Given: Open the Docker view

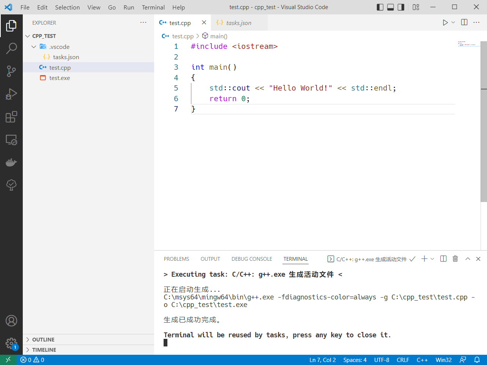Looking at the screenshot, I should (11, 162).
